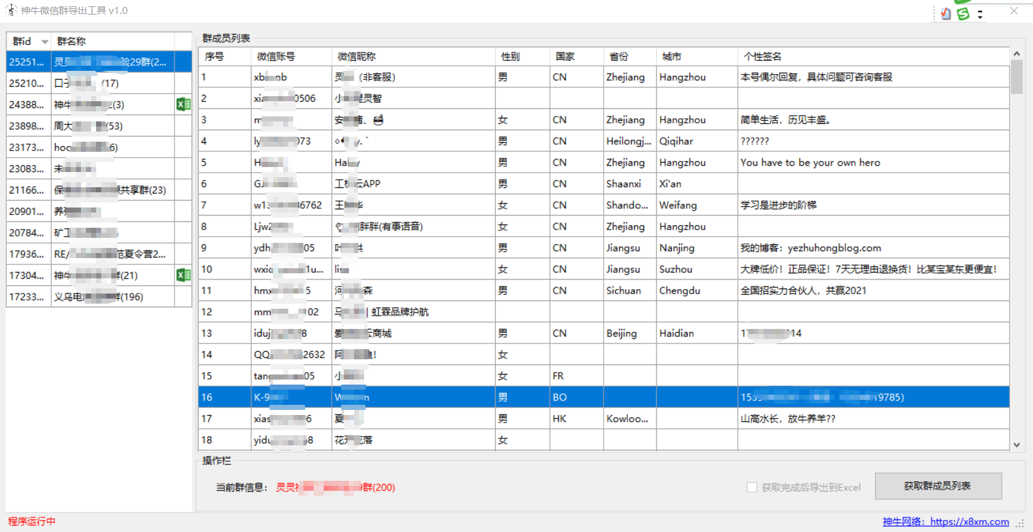Screen dimensions: 1033x532
Task: Sort by the 微信昵称 column header
Action: pyautogui.click(x=413, y=56)
